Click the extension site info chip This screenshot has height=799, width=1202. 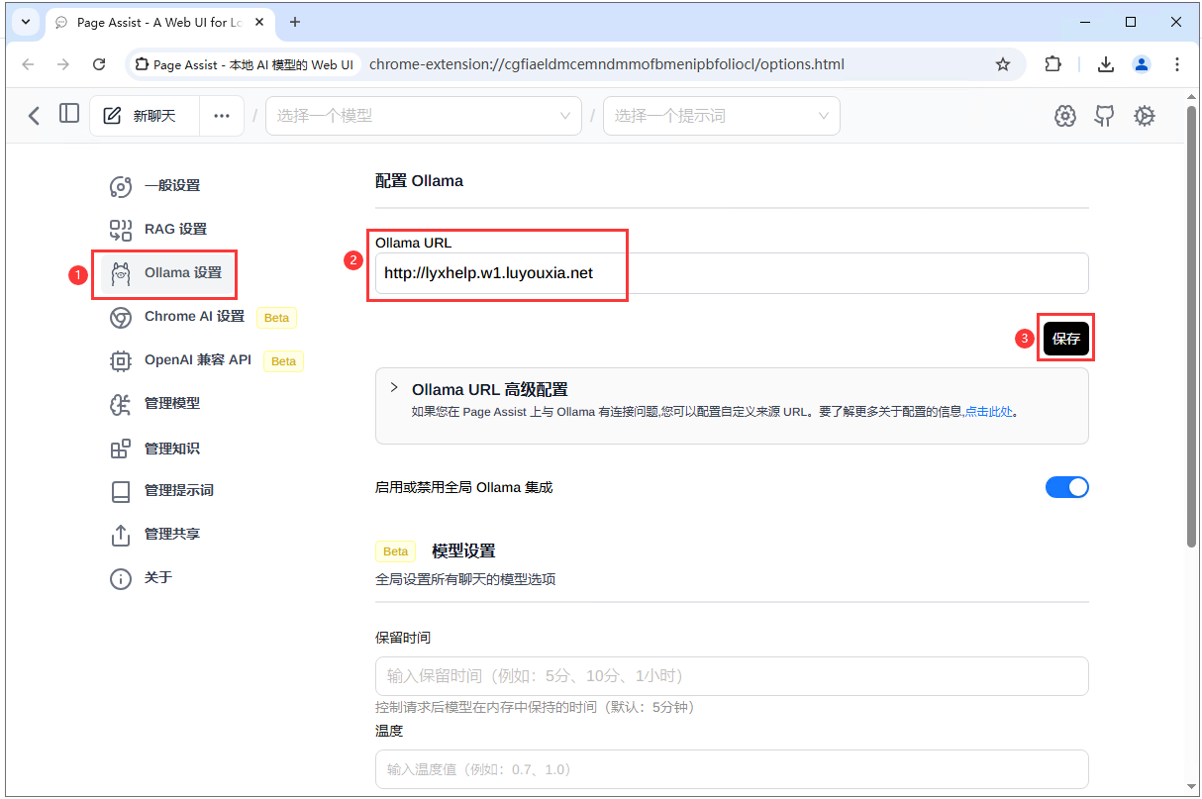point(244,64)
